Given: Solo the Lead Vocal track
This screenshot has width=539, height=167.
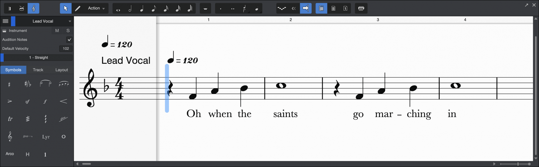Looking at the screenshot, I should (x=68, y=30).
